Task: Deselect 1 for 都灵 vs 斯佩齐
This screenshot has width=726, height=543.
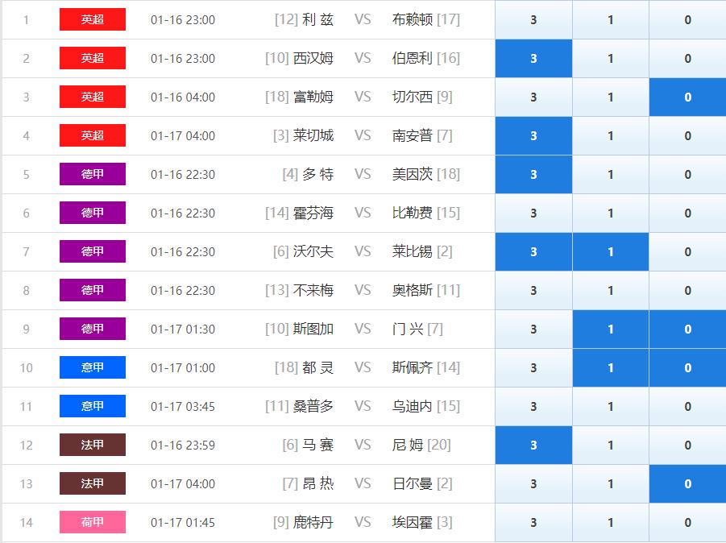Action: coord(610,367)
